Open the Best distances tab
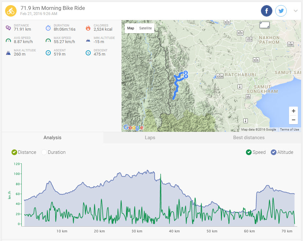Image resolution: width=303 pixels, height=241 pixels. click(x=249, y=138)
